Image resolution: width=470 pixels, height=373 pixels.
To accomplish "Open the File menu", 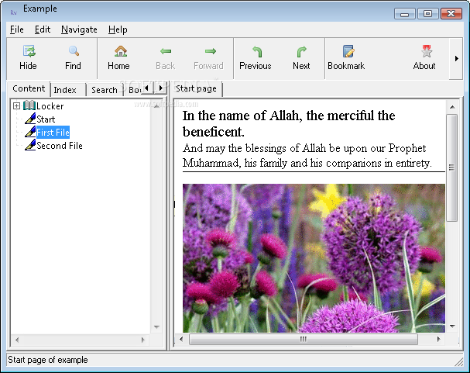I will tap(17, 29).
